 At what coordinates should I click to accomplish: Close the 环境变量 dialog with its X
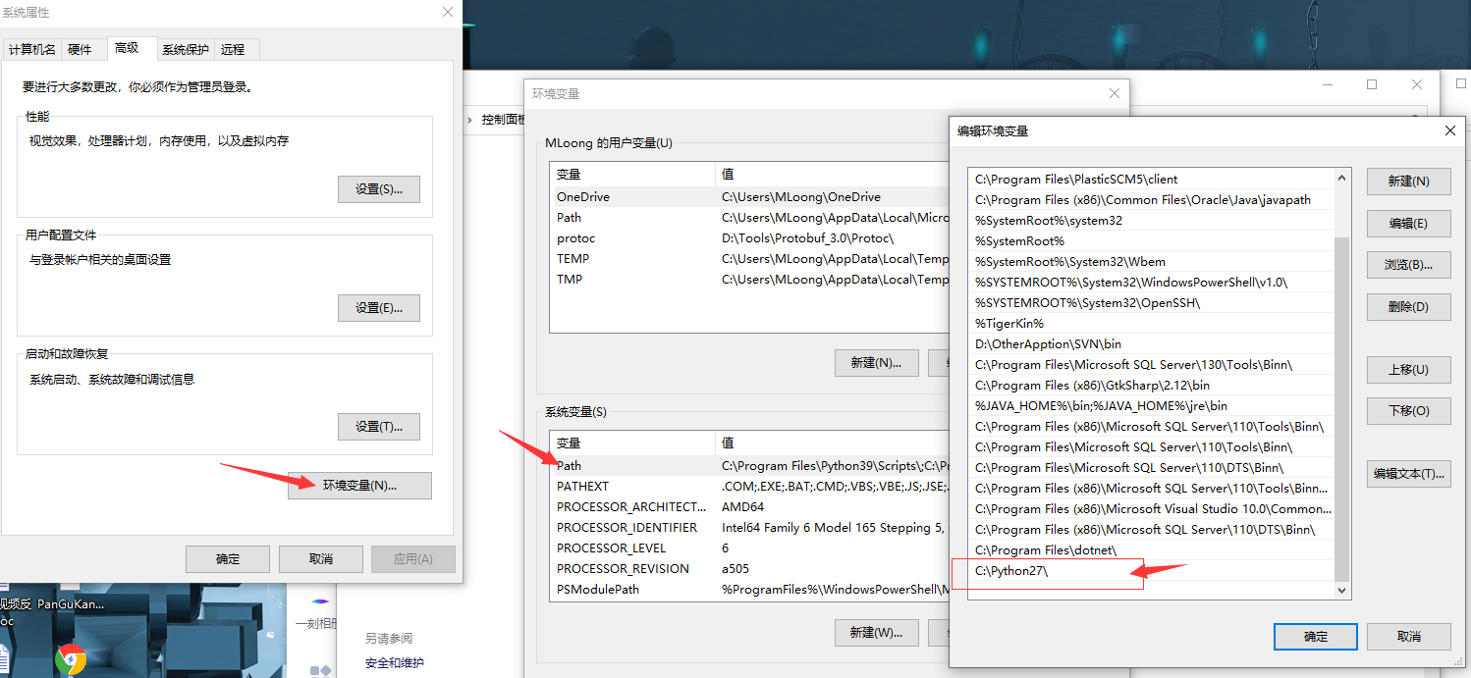point(1114,93)
